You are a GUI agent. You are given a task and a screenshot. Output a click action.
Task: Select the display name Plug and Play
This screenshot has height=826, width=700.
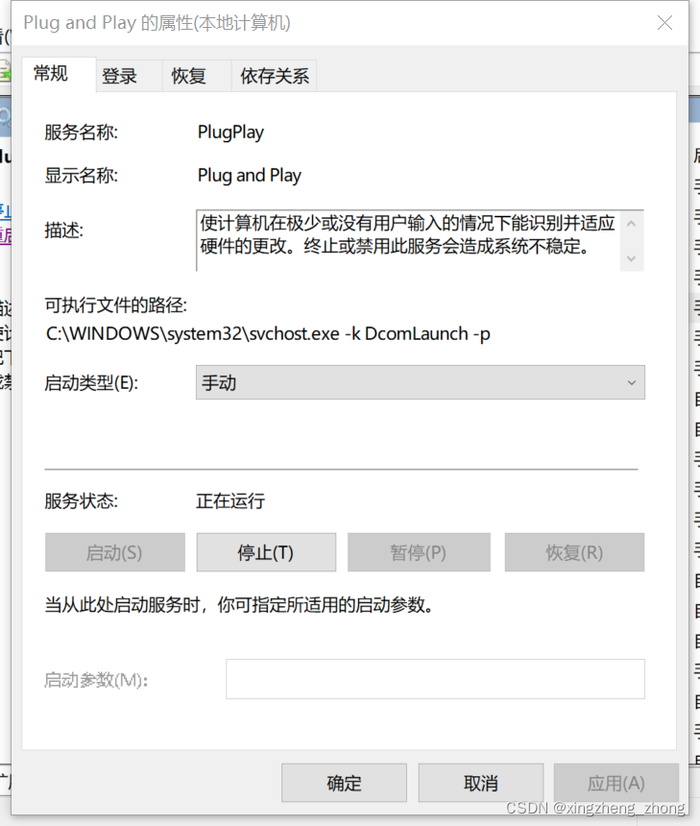click(x=249, y=176)
